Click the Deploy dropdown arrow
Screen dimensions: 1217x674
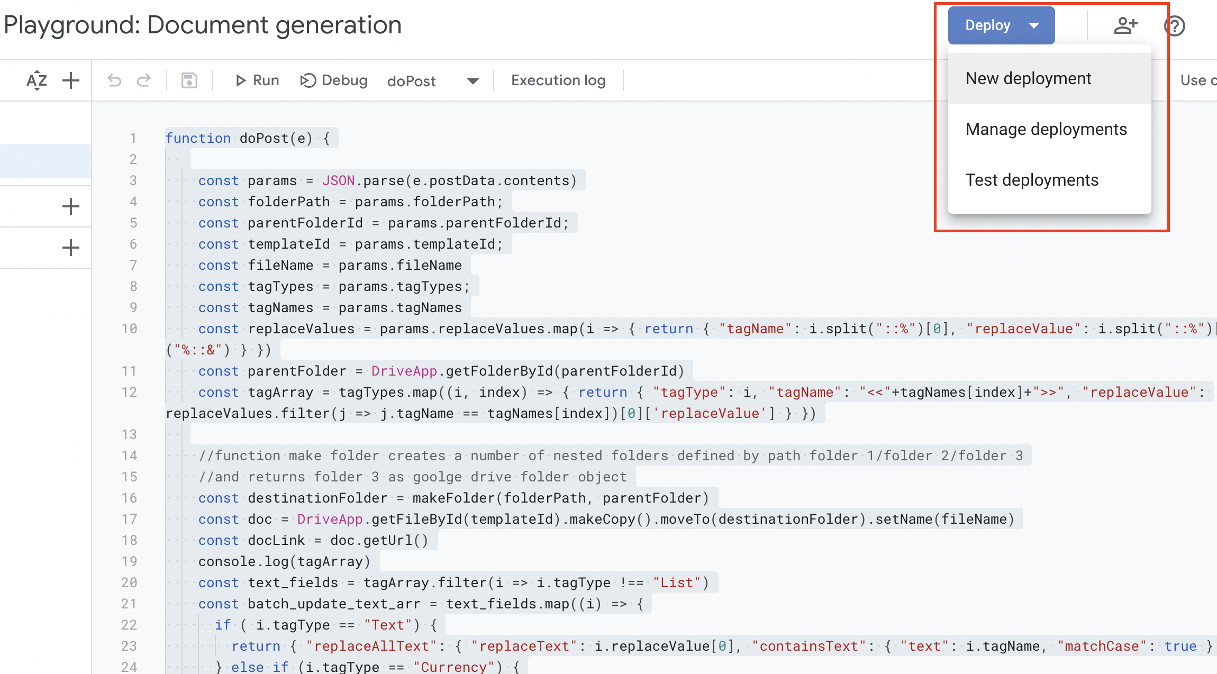click(1033, 25)
